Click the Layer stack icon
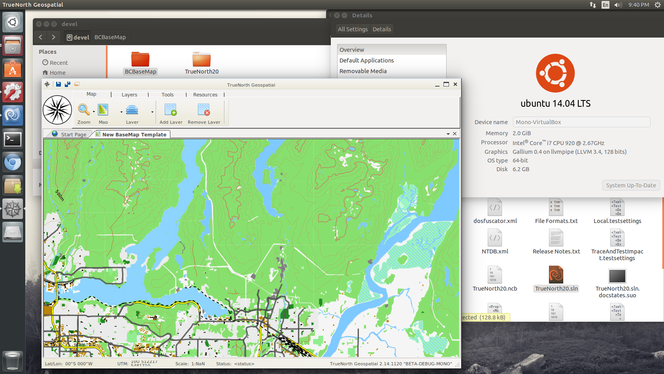Image resolution: width=664 pixels, height=374 pixels. coord(132,110)
